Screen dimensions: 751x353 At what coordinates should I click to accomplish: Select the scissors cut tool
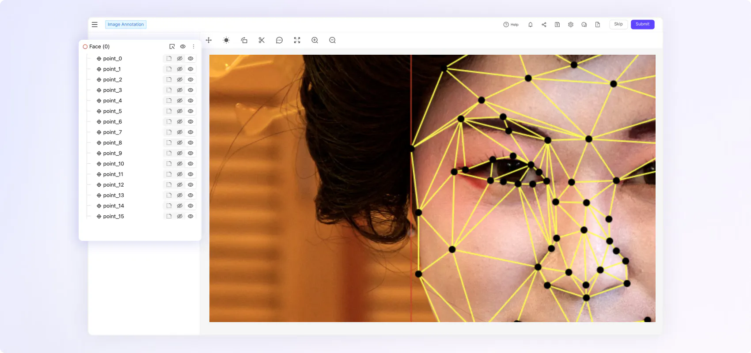262,40
